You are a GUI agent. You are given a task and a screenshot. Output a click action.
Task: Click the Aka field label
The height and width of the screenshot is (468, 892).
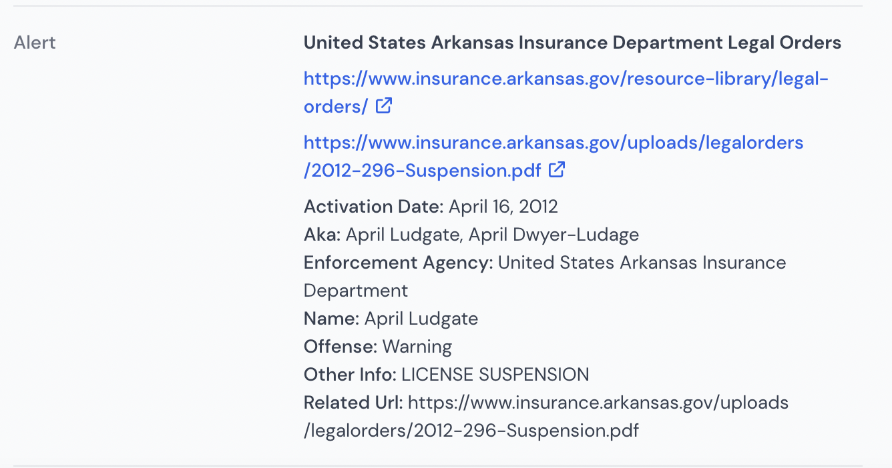coord(322,235)
